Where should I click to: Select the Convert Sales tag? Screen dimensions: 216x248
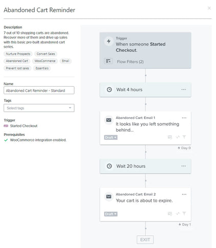point(46,54)
